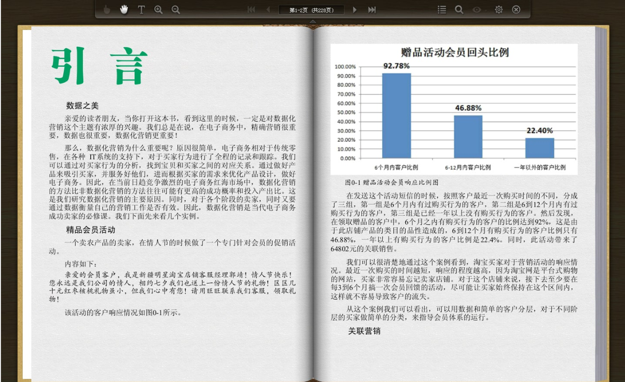Go to the next page
Viewport: 625px width, 382px height.
[354, 9]
